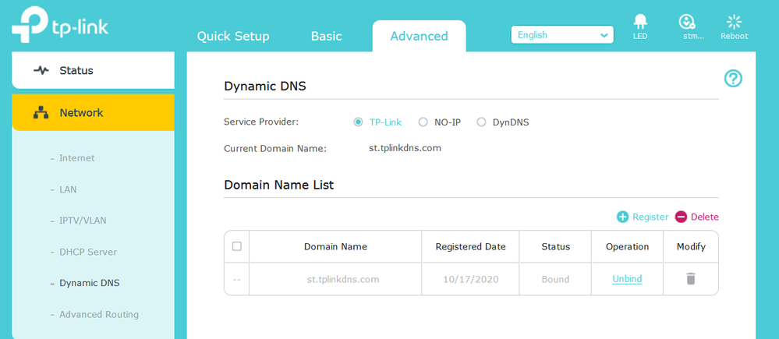Collapse the Network sidebar section
Viewport: 779px width, 339px height.
point(93,112)
